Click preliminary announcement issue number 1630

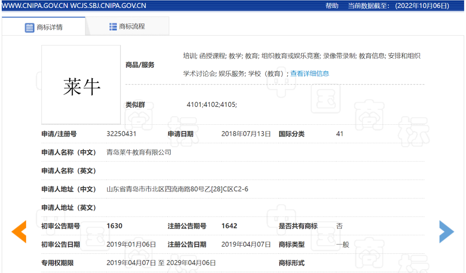[x=114, y=226]
